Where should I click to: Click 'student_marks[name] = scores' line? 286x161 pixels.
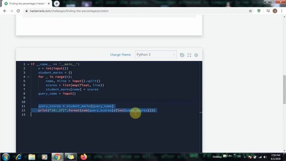(72, 89)
